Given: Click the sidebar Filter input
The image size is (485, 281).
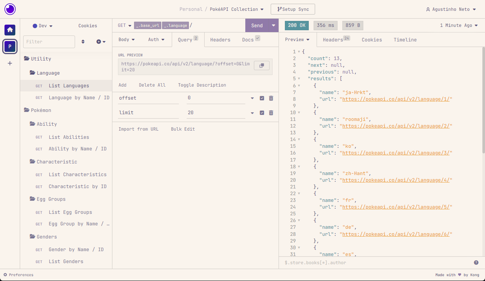Looking at the screenshot, I should (49, 42).
